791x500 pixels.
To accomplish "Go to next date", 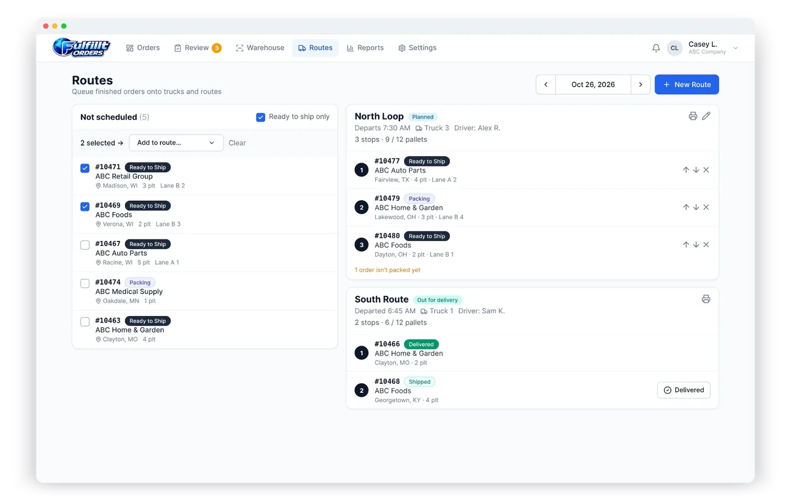I will 641,85.
